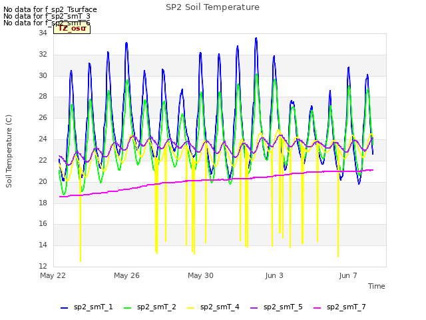426x320 pixels.
Task: Click the 20 y-axis tick label
Action: (43, 181)
